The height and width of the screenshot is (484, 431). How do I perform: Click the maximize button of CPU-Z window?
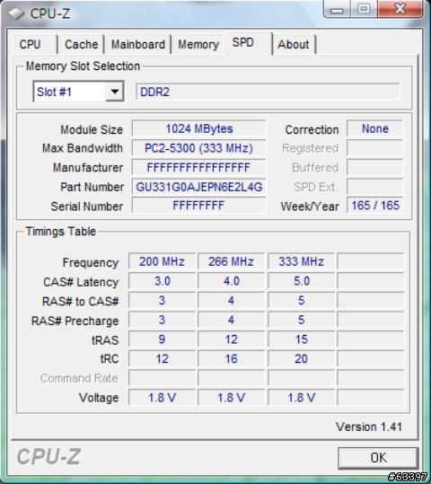tap(364, 9)
